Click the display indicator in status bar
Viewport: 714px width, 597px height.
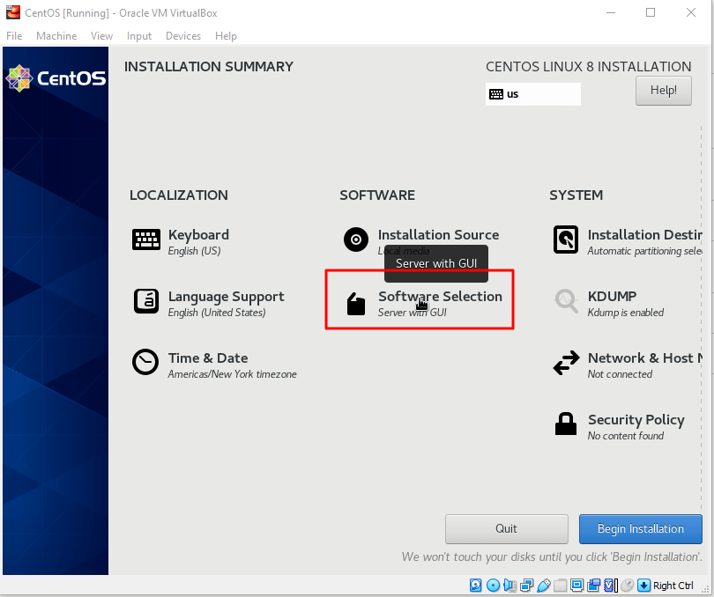[577, 586]
